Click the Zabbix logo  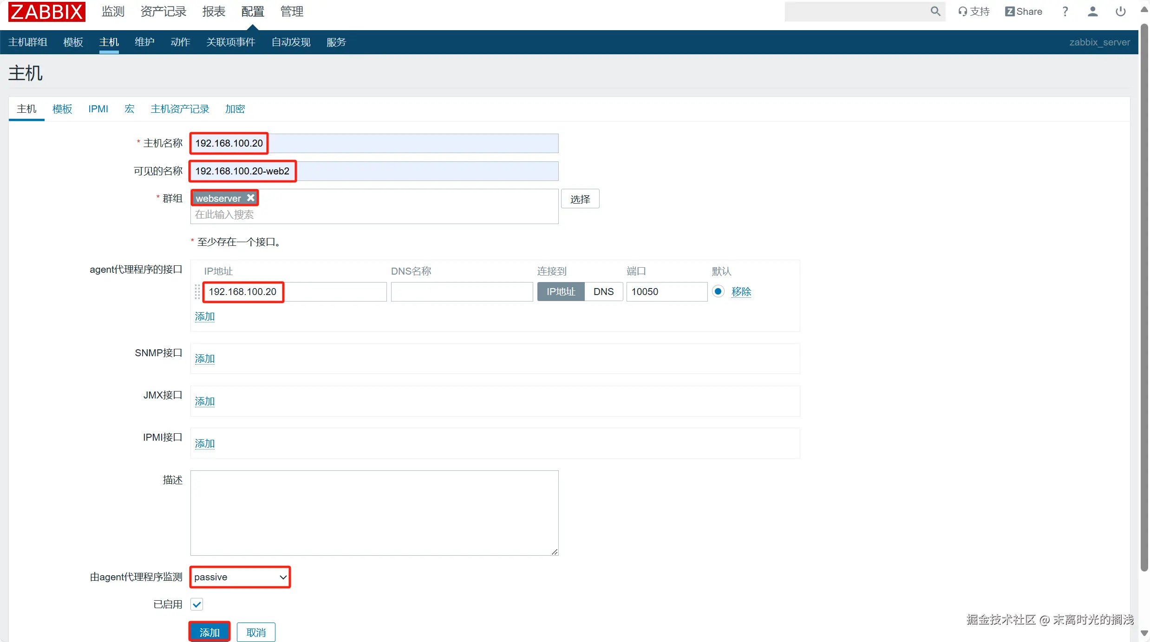(46, 12)
